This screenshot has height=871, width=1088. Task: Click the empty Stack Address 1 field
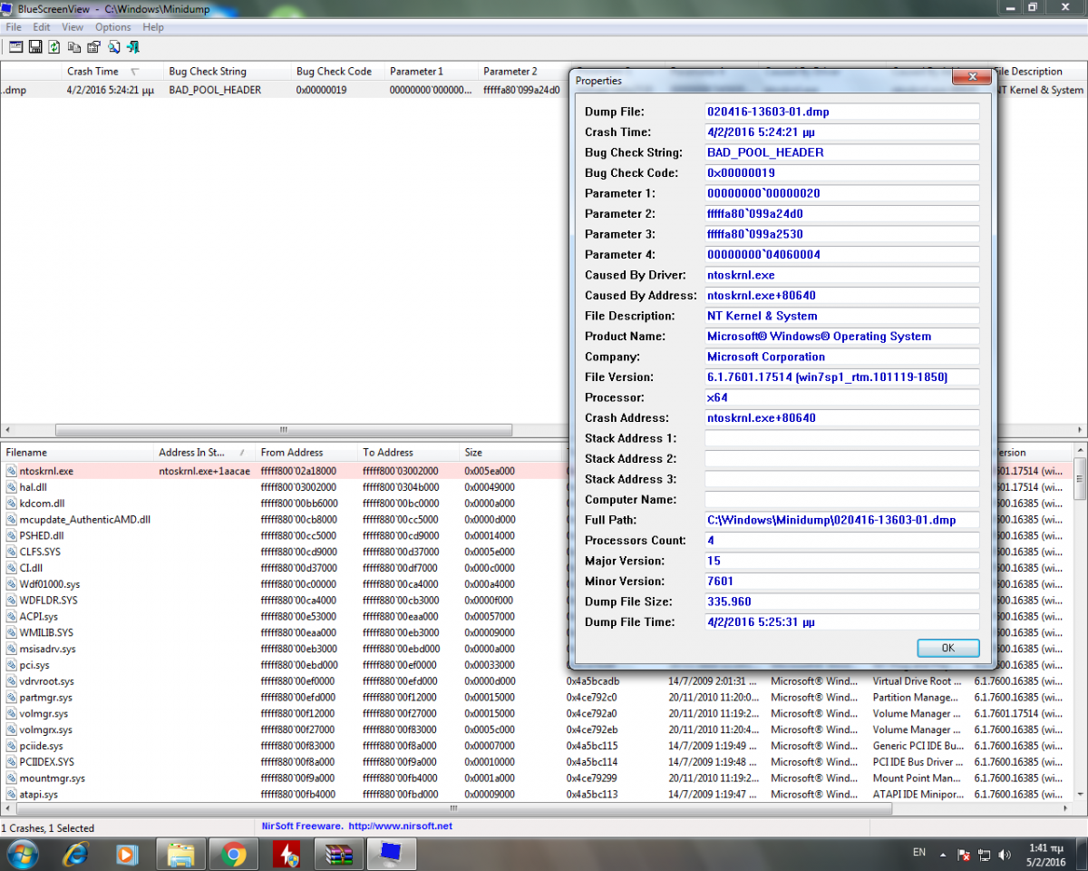(842, 438)
